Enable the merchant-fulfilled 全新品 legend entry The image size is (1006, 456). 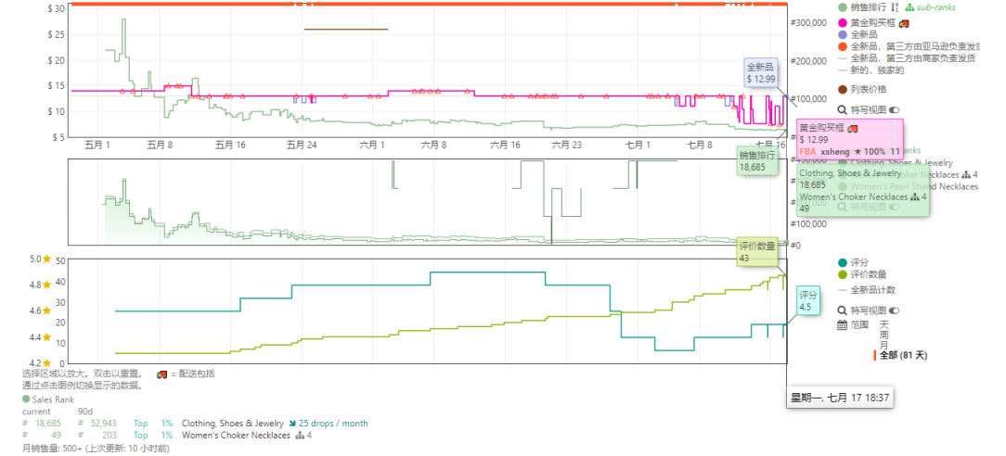(908, 57)
